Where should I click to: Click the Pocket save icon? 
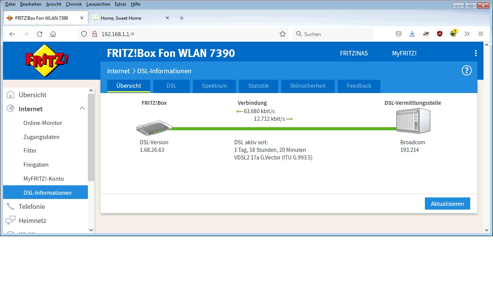(399, 34)
